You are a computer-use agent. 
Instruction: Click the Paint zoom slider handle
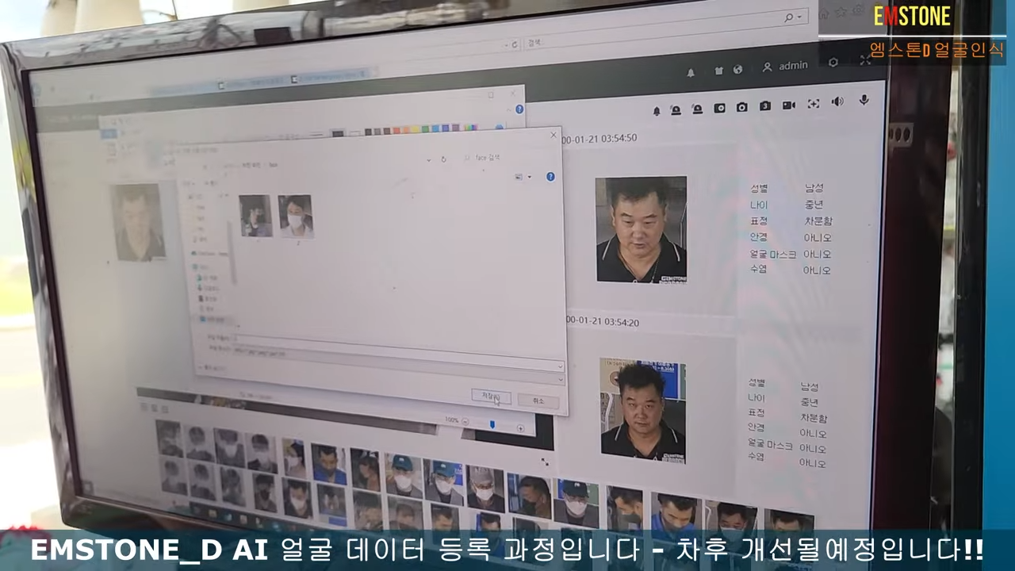492,425
